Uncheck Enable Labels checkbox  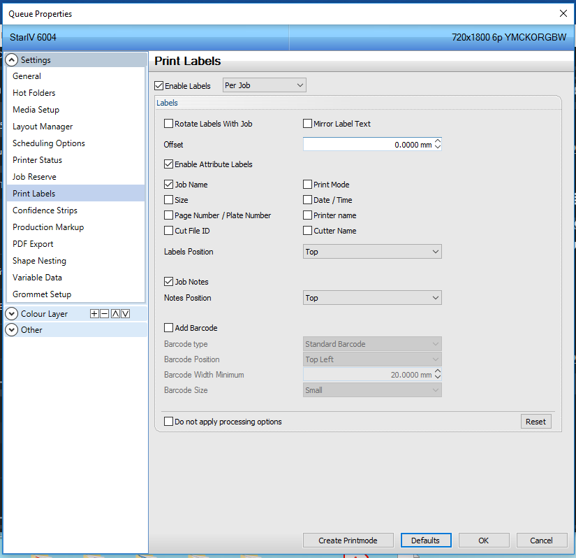[x=159, y=86]
